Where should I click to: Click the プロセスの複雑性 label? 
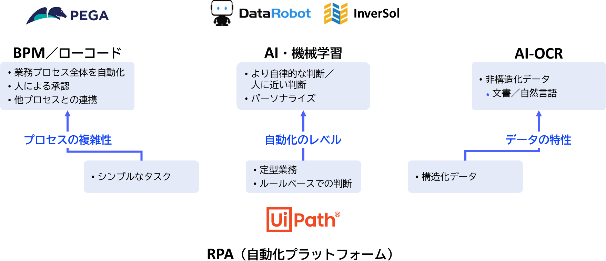click(x=68, y=140)
